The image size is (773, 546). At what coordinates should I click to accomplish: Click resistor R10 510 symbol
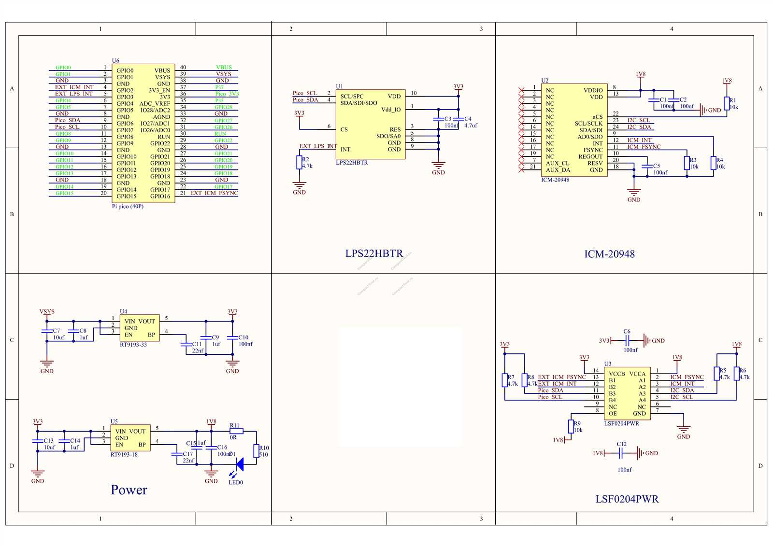257,451
